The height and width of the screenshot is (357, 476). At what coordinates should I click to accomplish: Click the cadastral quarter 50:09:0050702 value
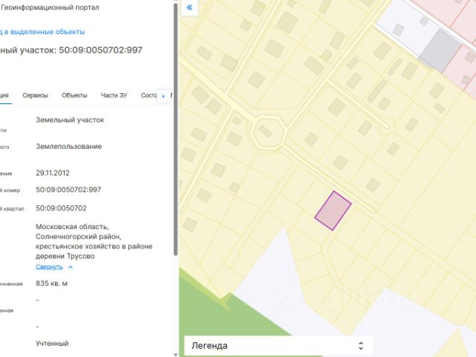pyautogui.click(x=61, y=208)
